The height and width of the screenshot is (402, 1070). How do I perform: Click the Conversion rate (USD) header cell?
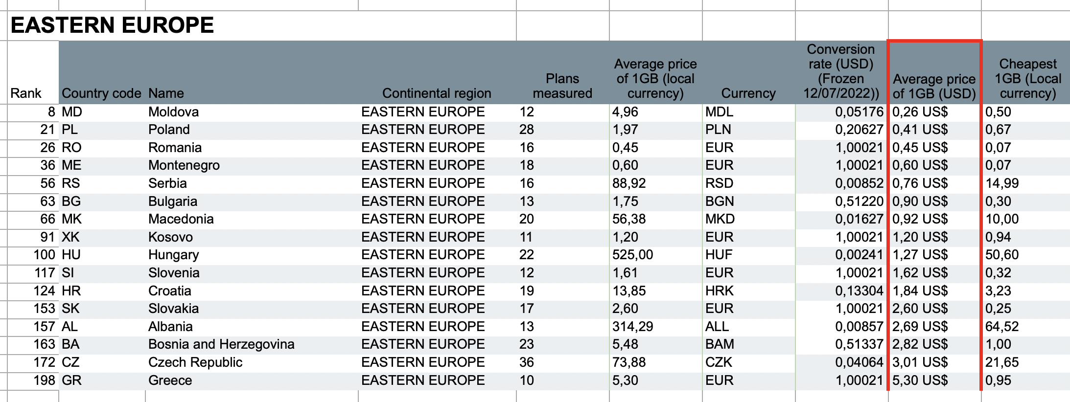(x=841, y=72)
